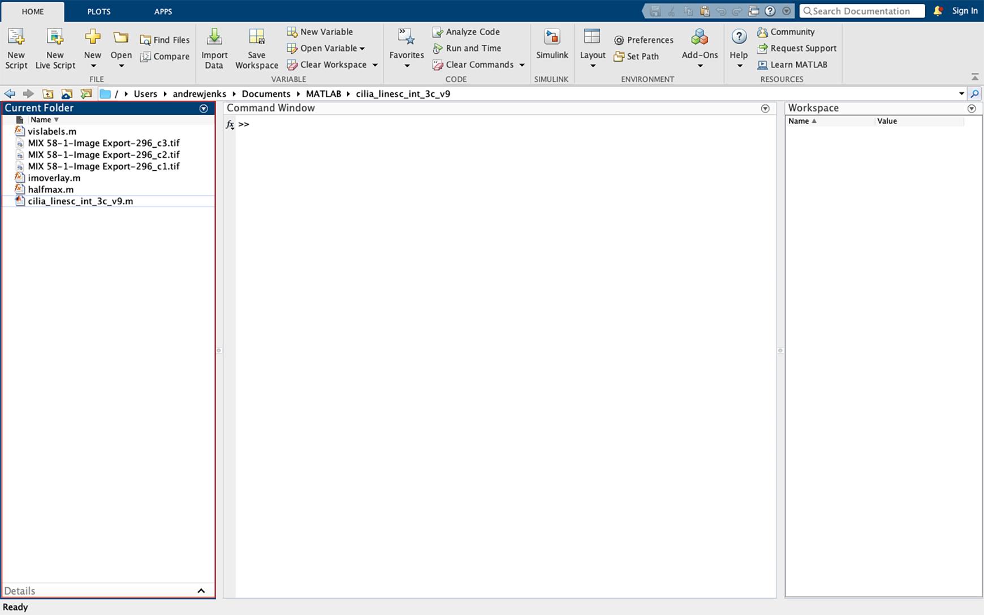
Task: Select MATLAB in the address path
Action: click(323, 93)
